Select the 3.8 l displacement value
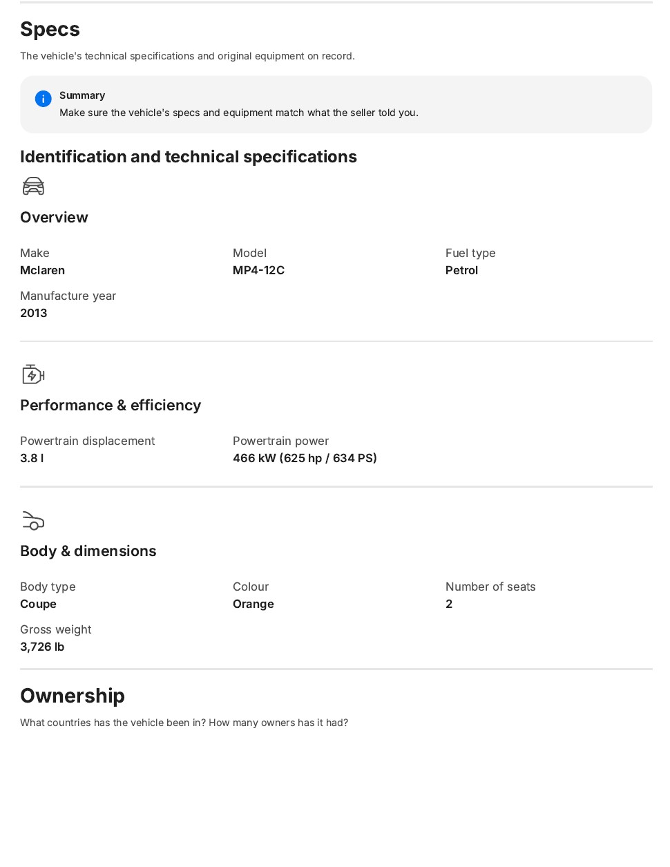Screen dimensions: 670x867 pyautogui.click(x=32, y=458)
